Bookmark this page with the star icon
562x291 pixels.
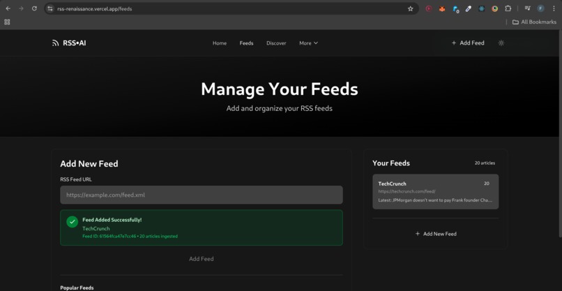411,8
